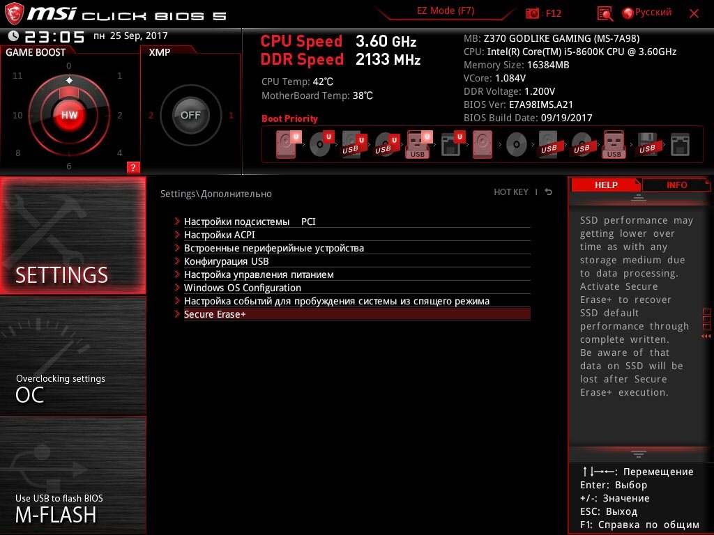Open the M-FLASH BIOS flashing section

pos(73,475)
